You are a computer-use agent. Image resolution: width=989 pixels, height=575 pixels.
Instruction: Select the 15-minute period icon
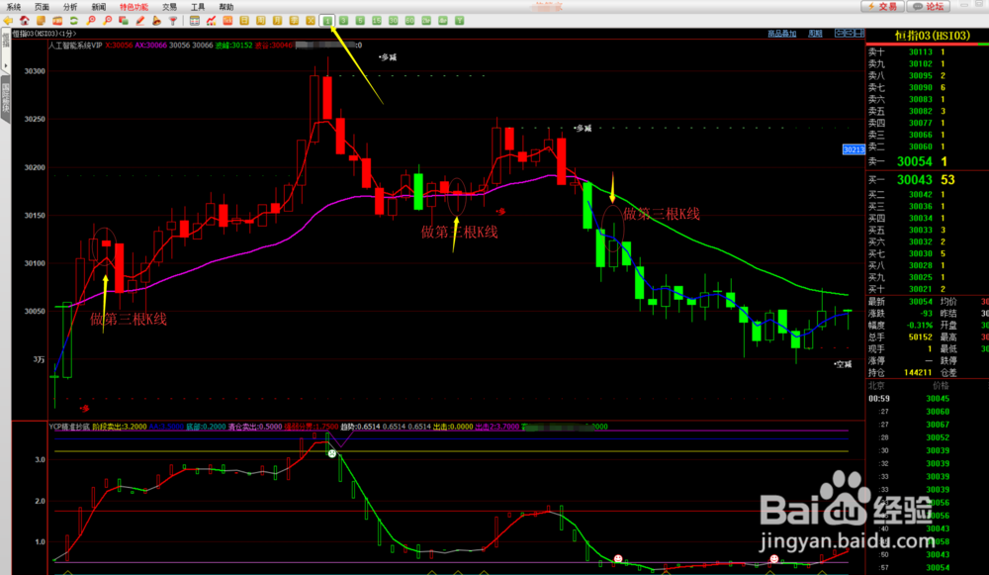pyautogui.click(x=377, y=21)
